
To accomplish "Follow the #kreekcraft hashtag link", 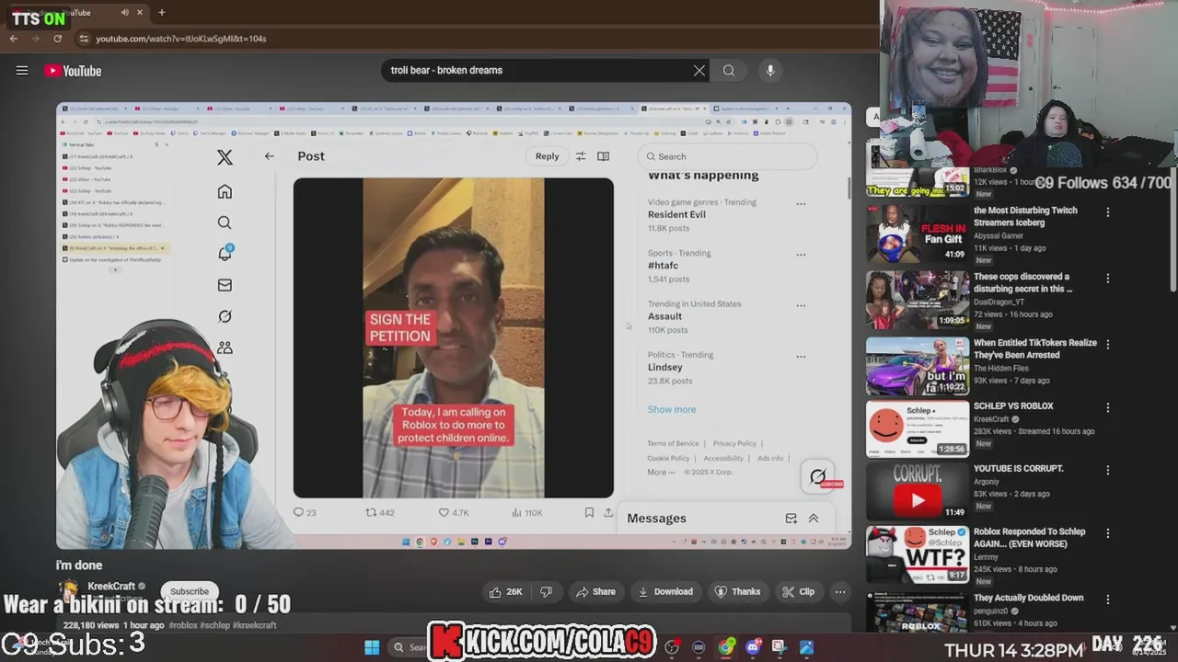I will point(254,625).
